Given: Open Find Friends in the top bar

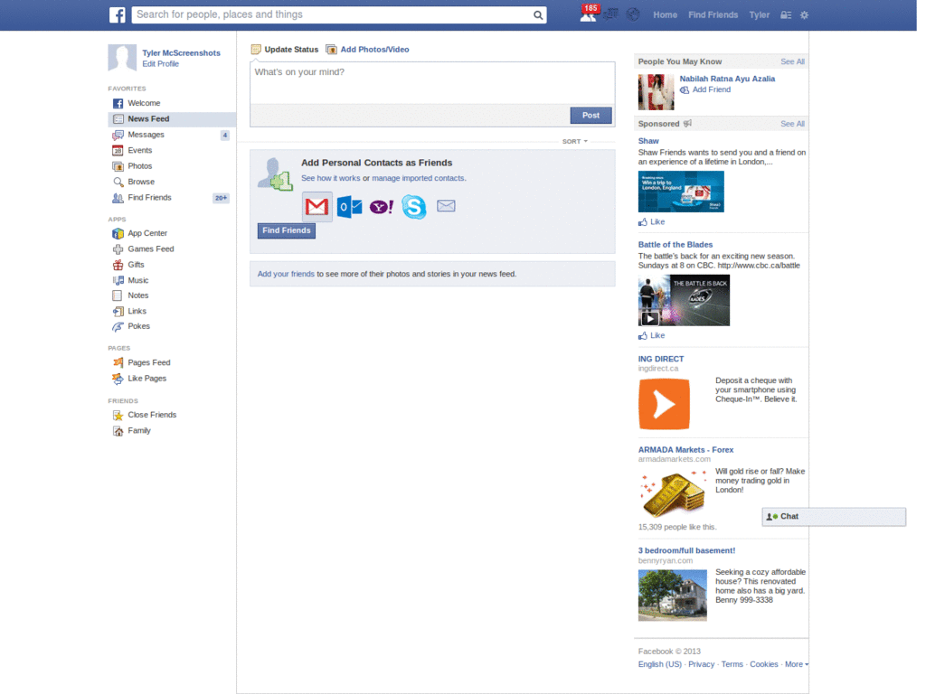Looking at the screenshot, I should point(713,14).
